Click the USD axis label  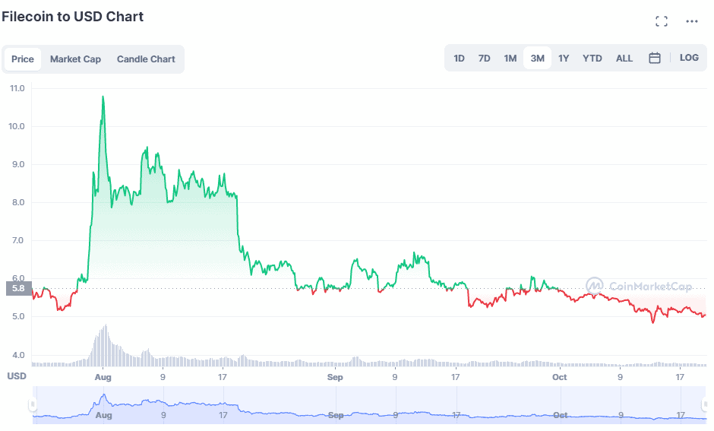tap(17, 376)
